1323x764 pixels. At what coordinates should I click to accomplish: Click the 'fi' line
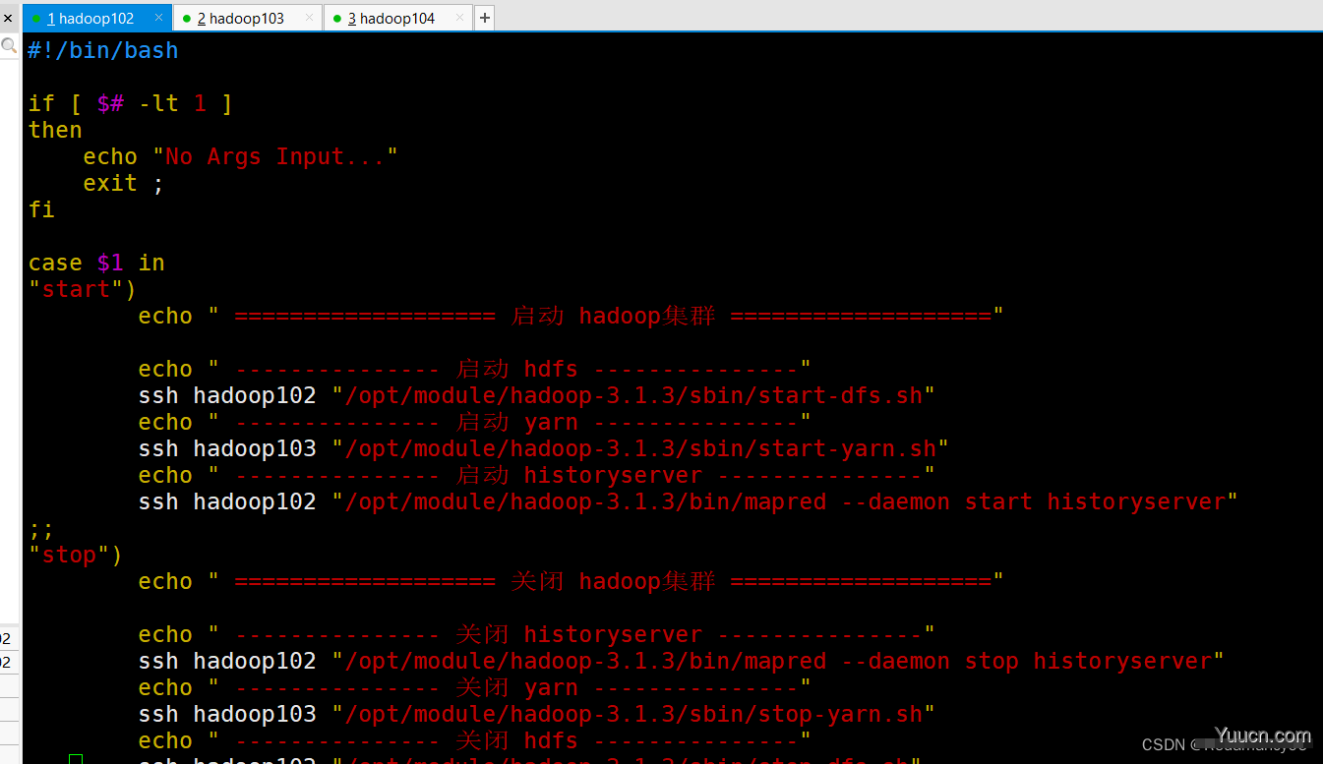41,209
